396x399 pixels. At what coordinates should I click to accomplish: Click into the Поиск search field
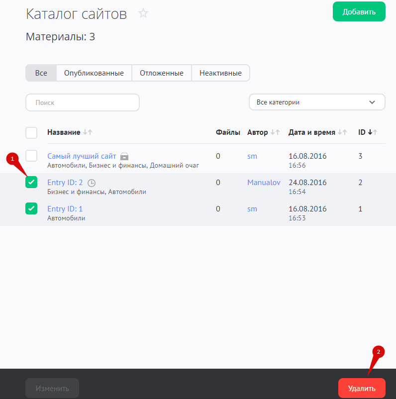[x=83, y=102]
